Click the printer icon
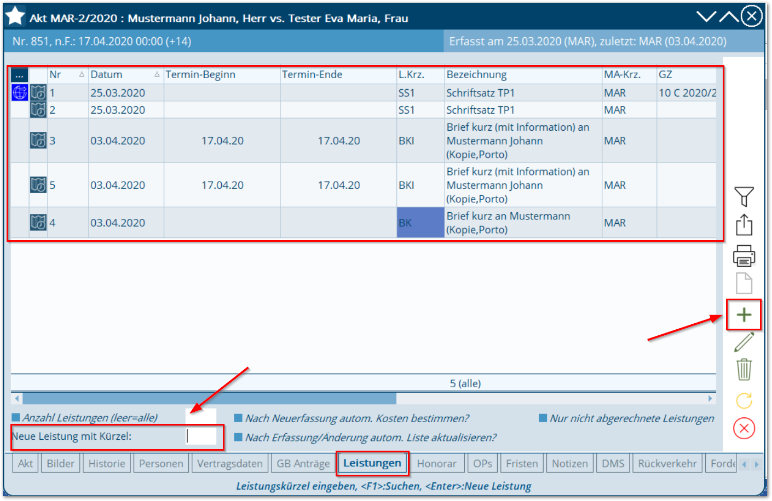Screen dimensions: 772x501 tap(744, 255)
